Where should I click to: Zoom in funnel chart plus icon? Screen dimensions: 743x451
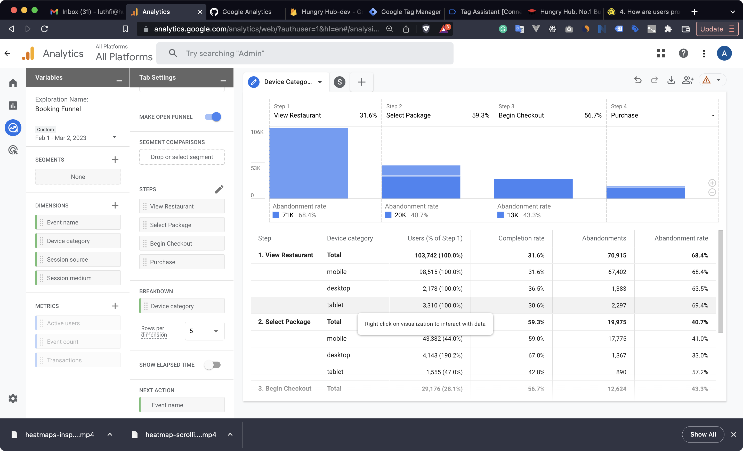[712, 183]
